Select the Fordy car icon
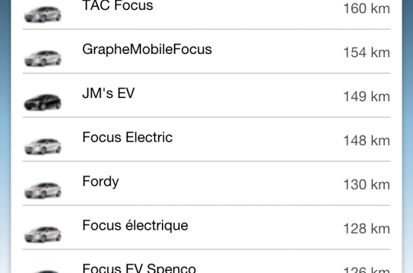Screen dimensions: 413x273 click(x=43, y=188)
